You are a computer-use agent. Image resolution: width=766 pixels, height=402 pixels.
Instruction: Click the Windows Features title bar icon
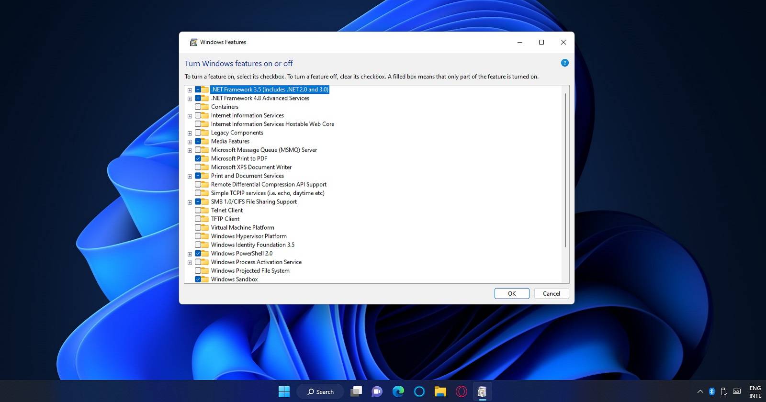[x=193, y=42]
